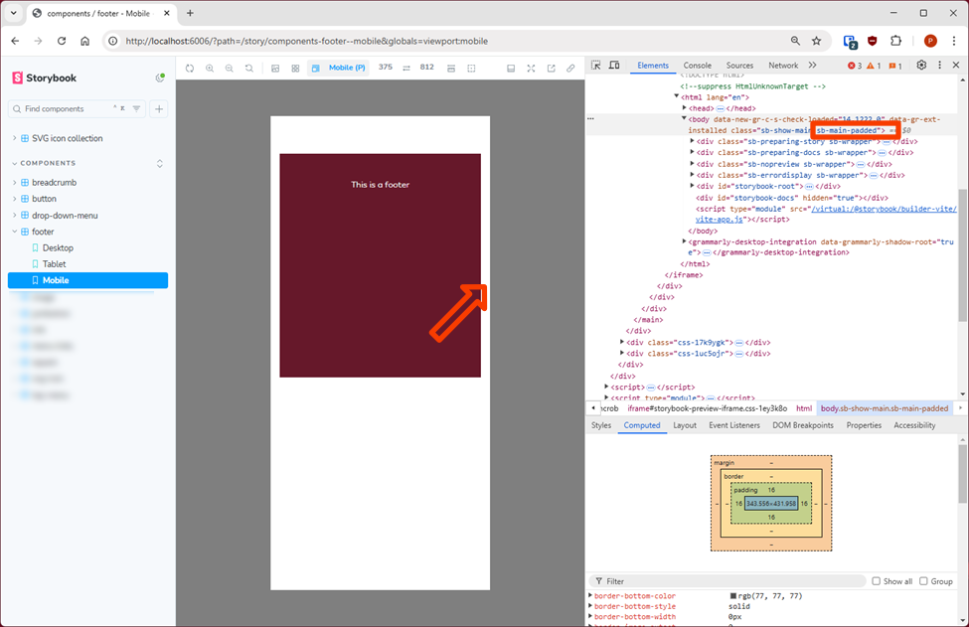Apply grid to the preview
The height and width of the screenshot is (627, 969).
[x=295, y=68]
